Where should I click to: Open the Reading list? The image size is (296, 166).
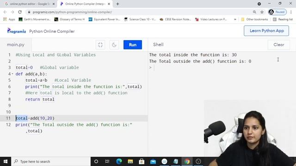click(283, 19)
